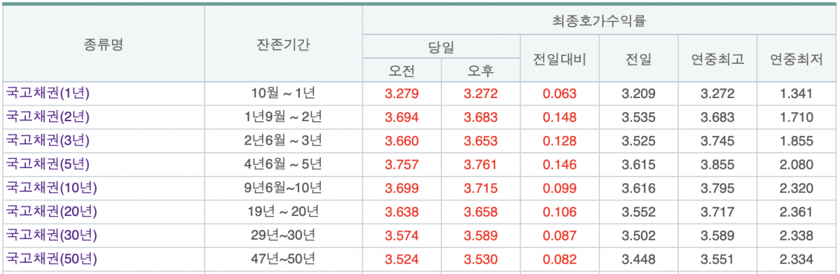Select the 1년9월 ~ 2년 maturity cell

click(284, 118)
